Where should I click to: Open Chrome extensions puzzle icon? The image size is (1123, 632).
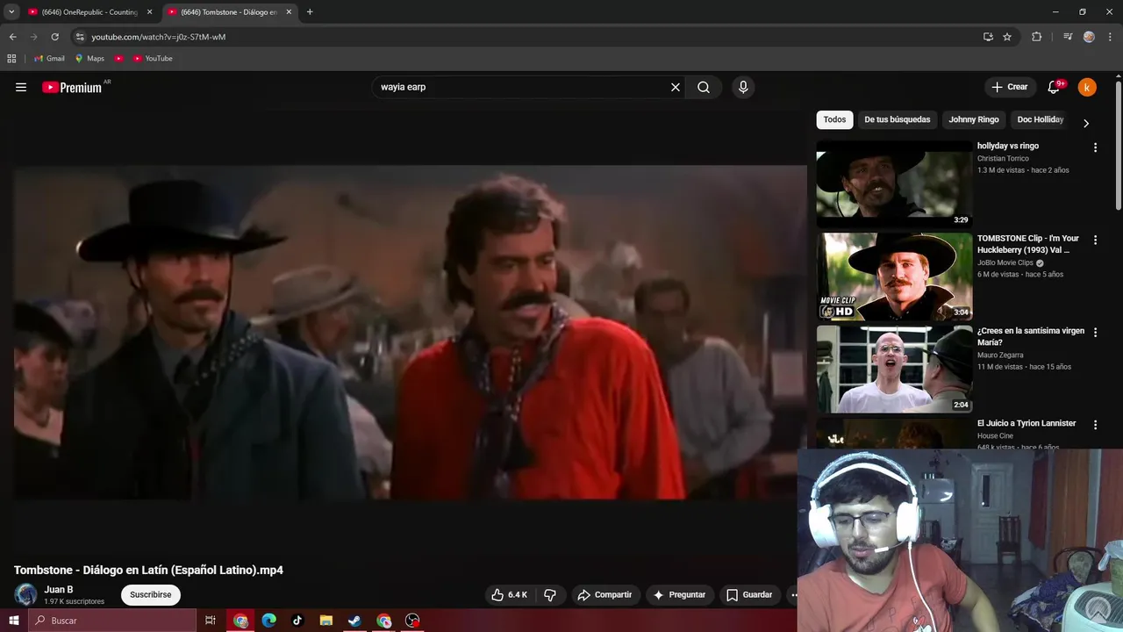pos(1036,37)
